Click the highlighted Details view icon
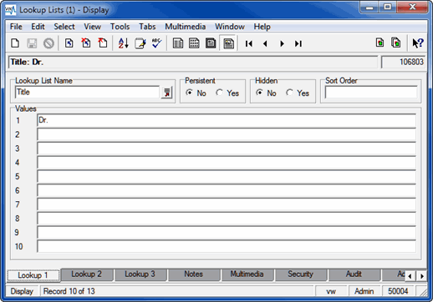This screenshot has width=433, height=302. coord(228,43)
